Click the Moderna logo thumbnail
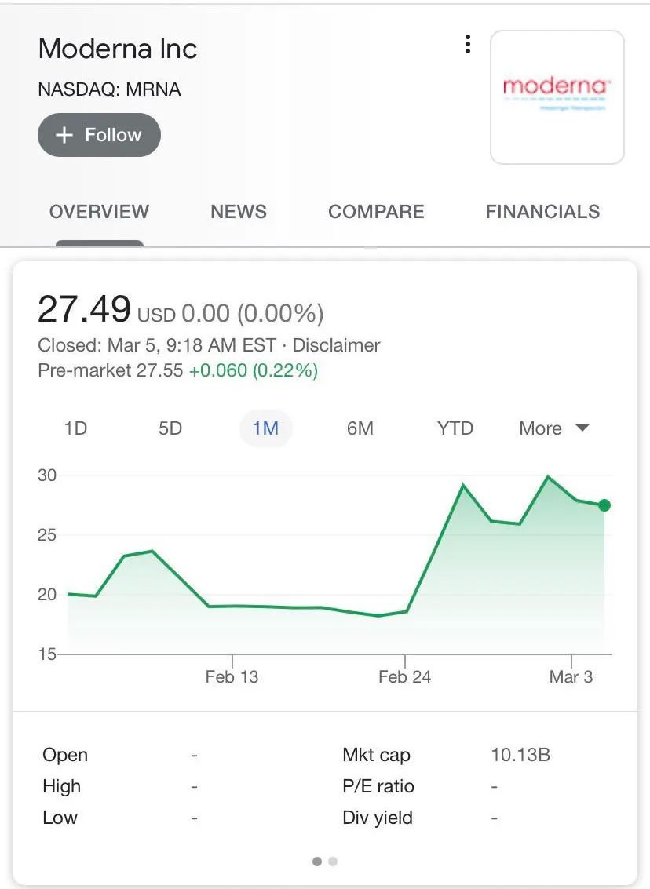This screenshot has height=889, width=650. (557, 97)
